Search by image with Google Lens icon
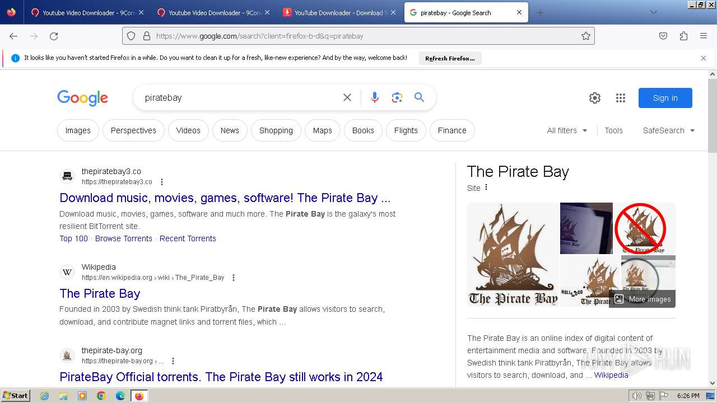The height and width of the screenshot is (403, 717). (397, 97)
